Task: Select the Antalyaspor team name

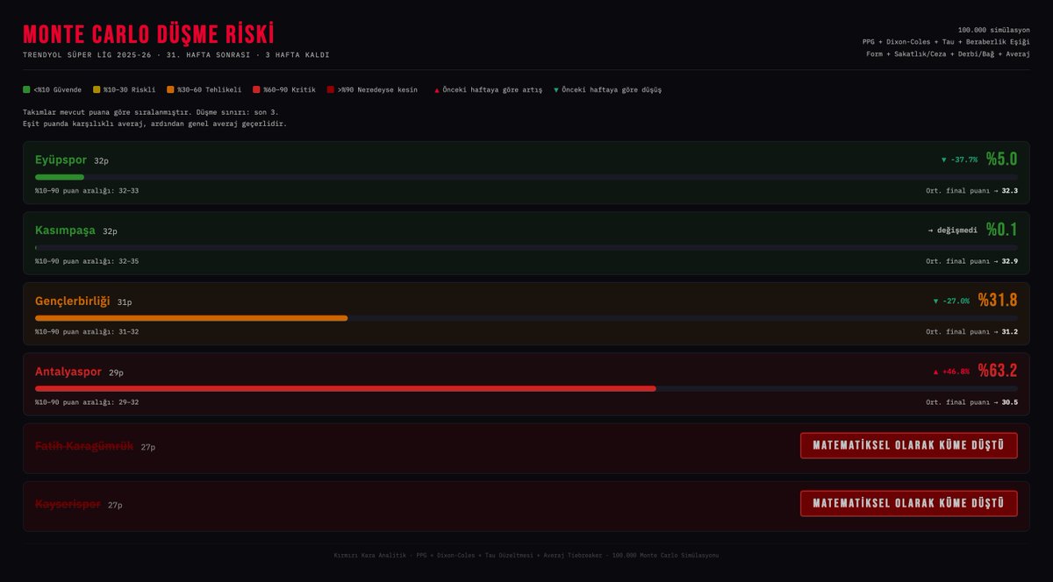Action: [68, 371]
